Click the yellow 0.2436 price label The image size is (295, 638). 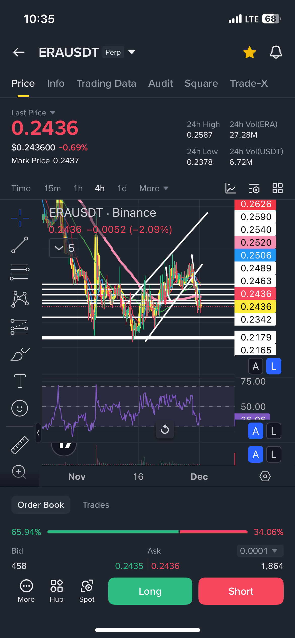[255, 306]
